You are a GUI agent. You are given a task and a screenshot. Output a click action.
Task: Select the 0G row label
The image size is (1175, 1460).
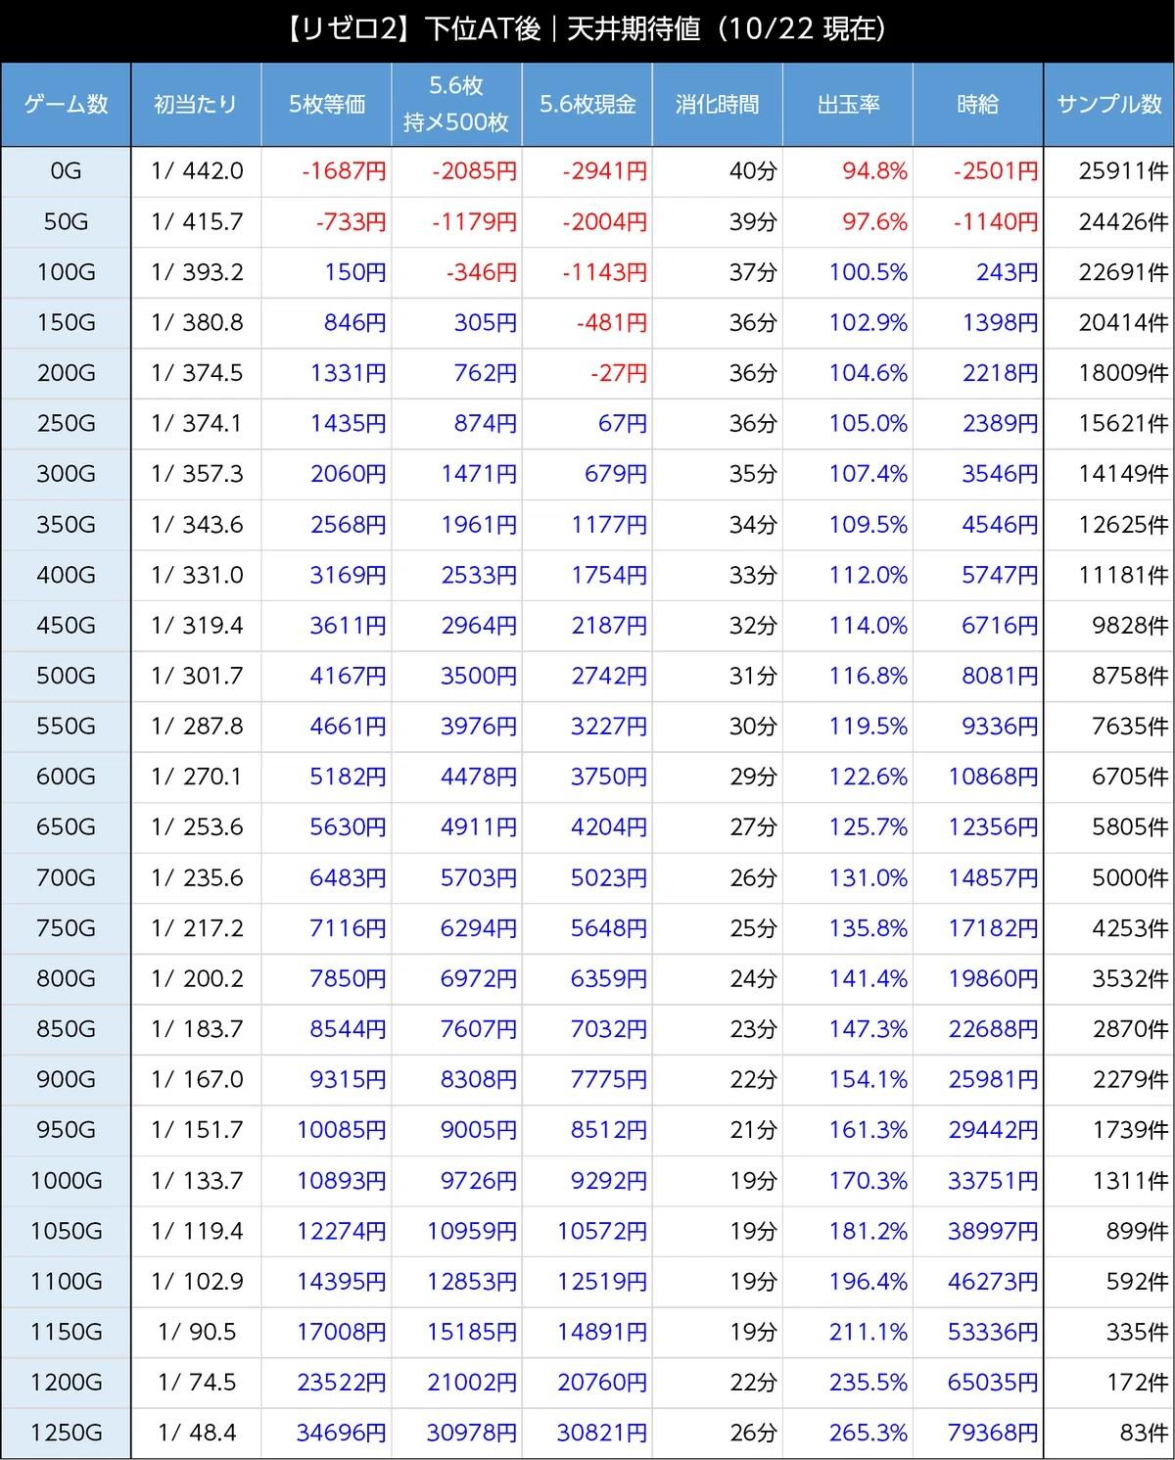click(x=66, y=171)
